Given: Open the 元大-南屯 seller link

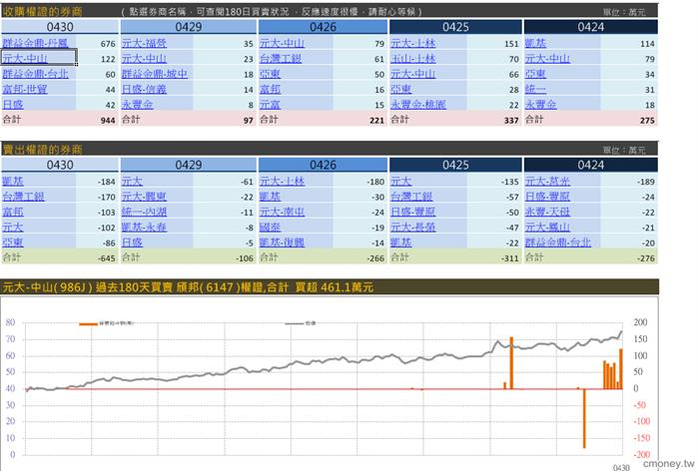Looking at the screenshot, I should pos(283,212).
